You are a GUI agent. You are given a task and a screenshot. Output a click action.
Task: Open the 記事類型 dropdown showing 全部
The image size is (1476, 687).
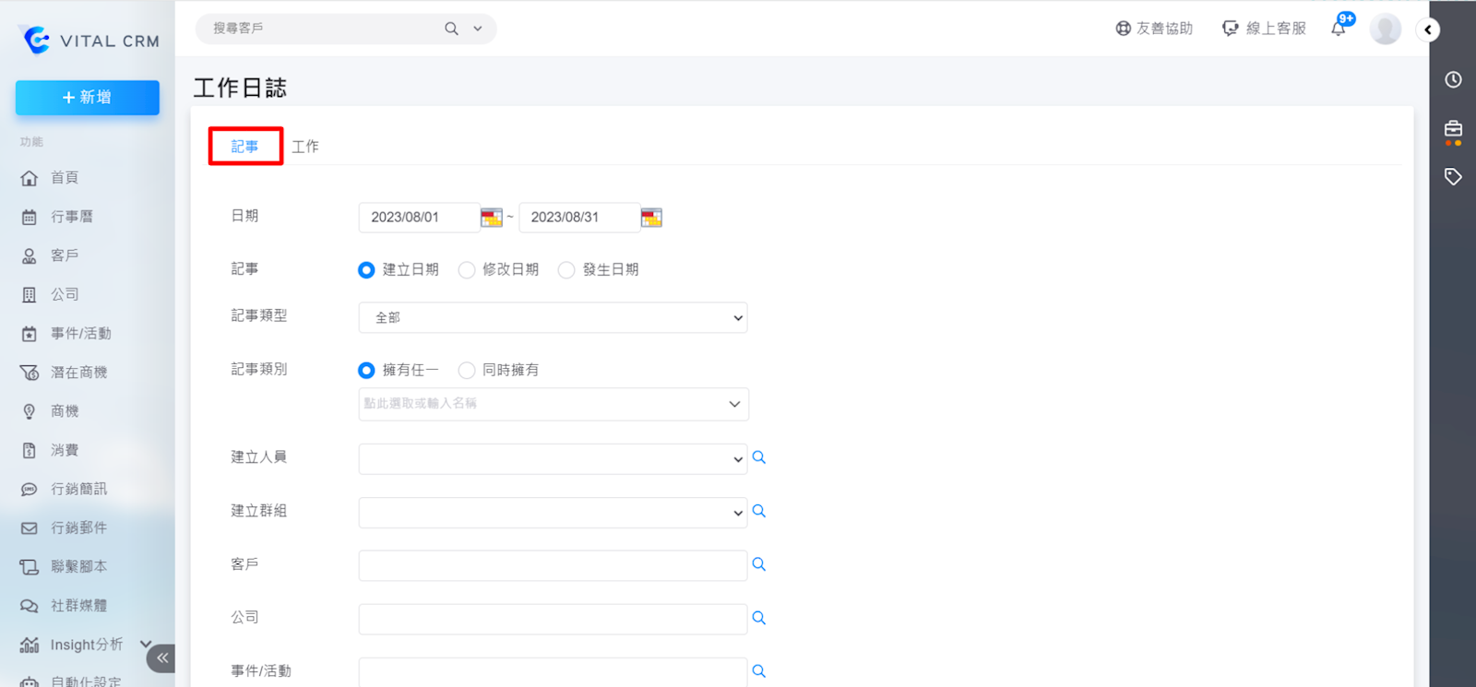(553, 318)
